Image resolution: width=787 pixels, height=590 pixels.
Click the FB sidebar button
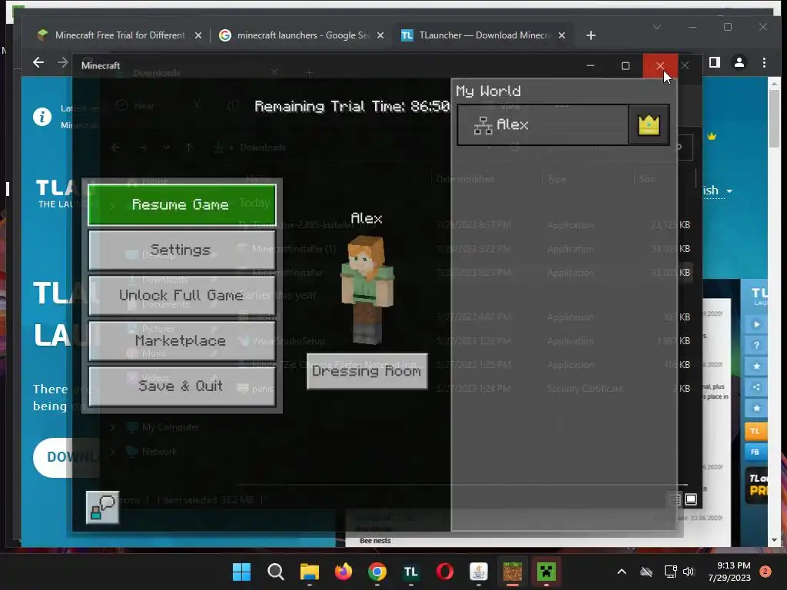[755, 452]
